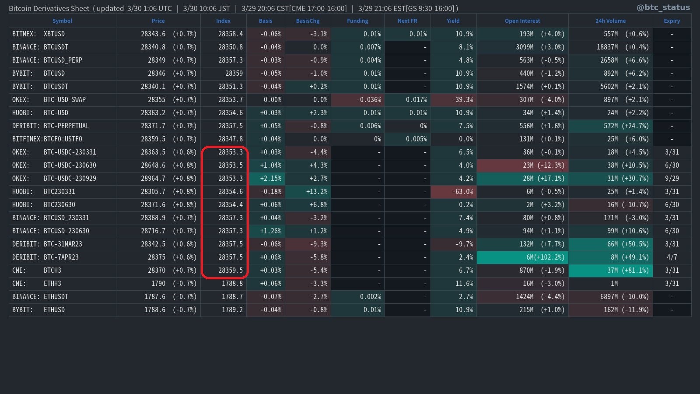The height and width of the screenshot is (394, 700).
Task: Click the Next FR column header
Action: (x=407, y=21)
